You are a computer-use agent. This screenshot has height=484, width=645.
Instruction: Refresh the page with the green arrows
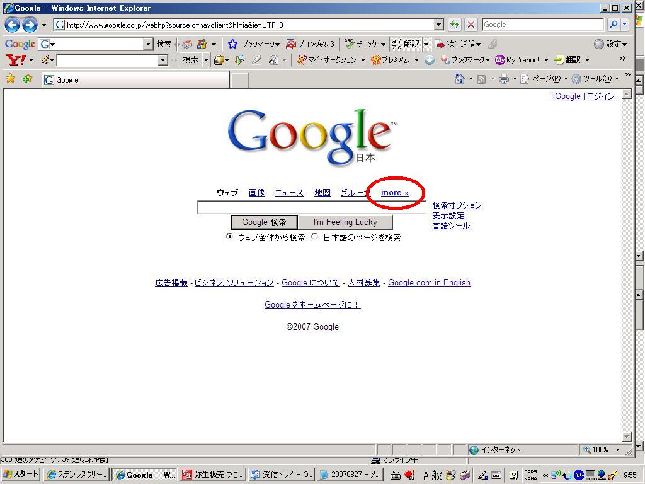[x=455, y=25]
